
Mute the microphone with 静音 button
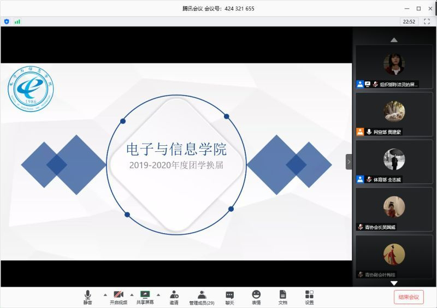pos(87,297)
